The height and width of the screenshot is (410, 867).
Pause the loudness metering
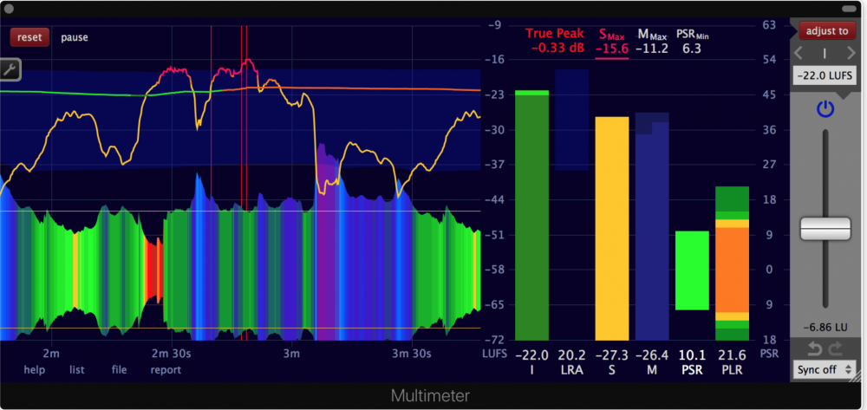coord(75,37)
